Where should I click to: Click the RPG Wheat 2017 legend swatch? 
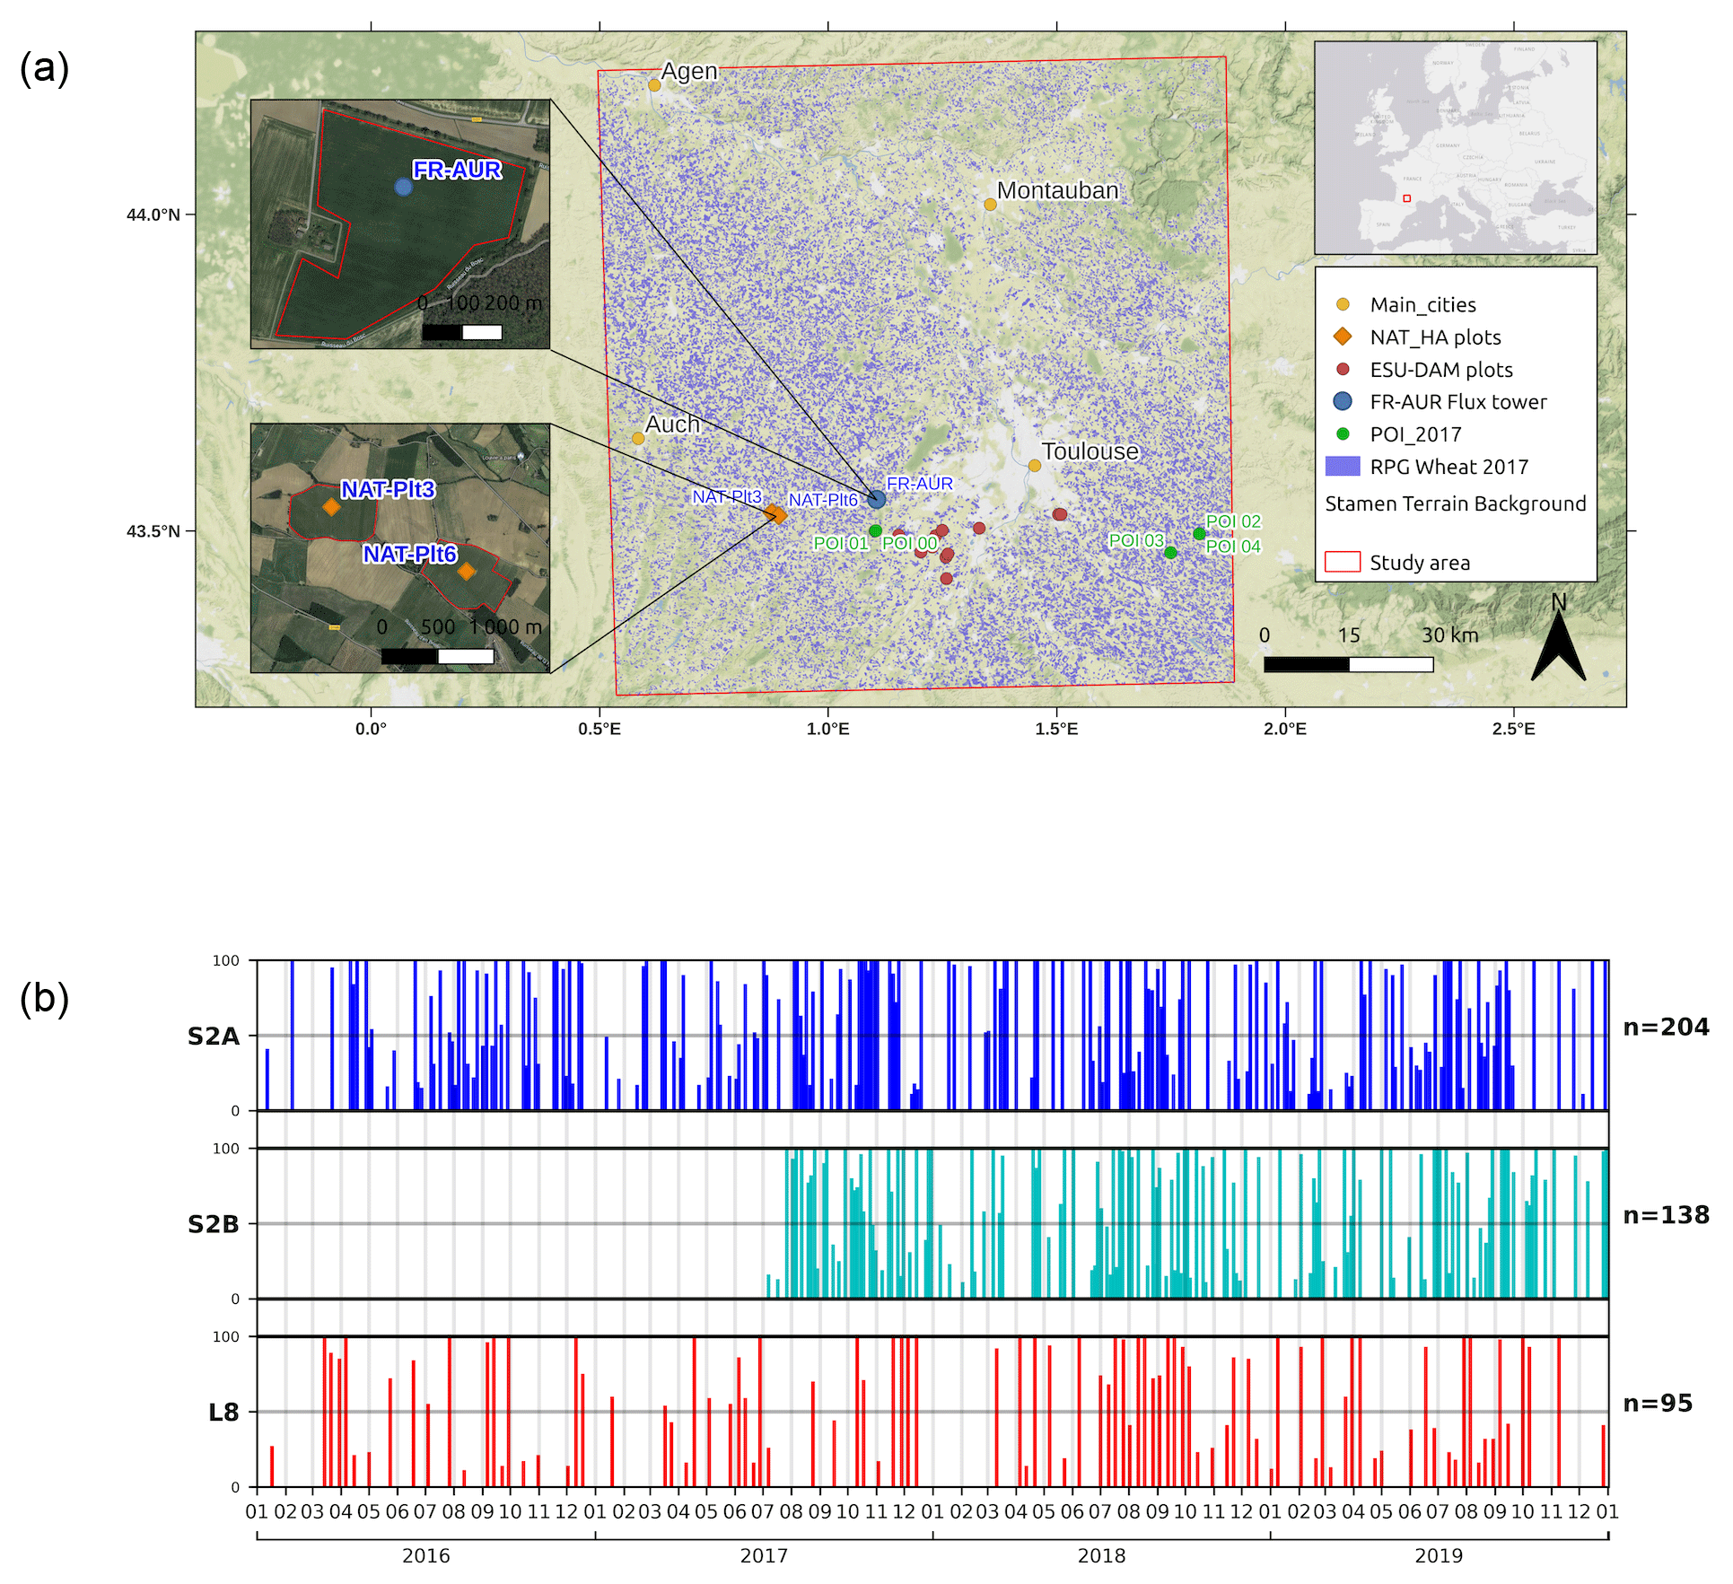[1342, 467]
